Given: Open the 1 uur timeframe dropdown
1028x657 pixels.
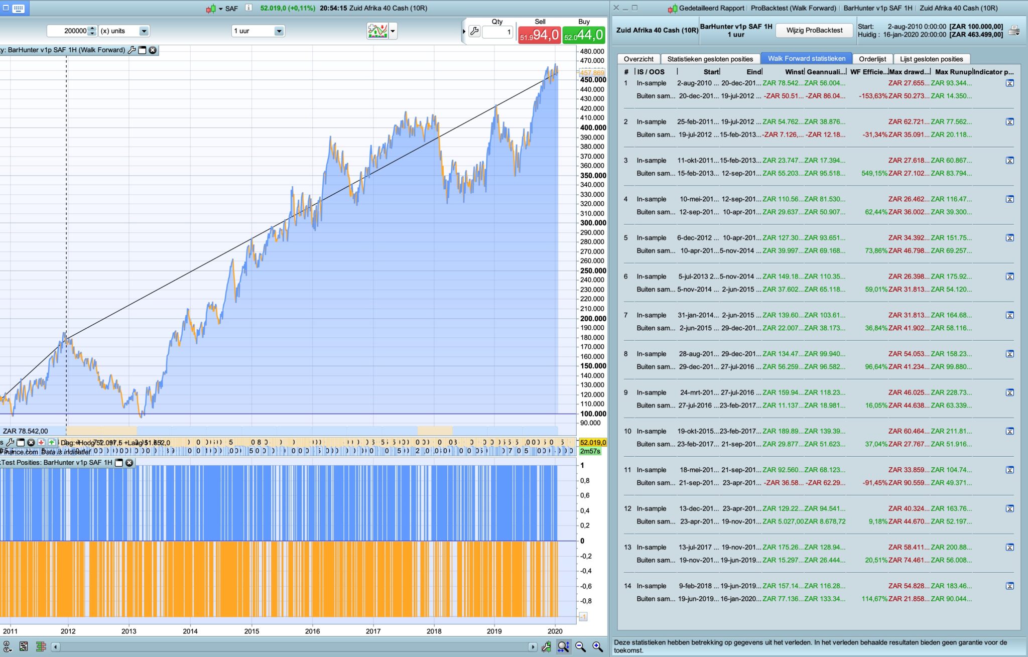Looking at the screenshot, I should pyautogui.click(x=279, y=31).
